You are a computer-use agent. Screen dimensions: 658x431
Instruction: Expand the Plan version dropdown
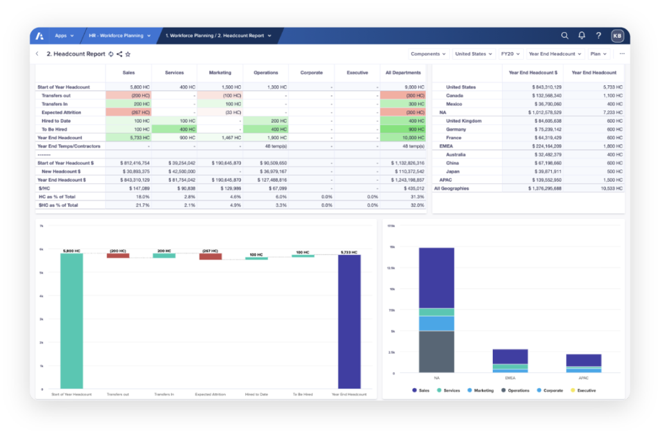pos(599,54)
